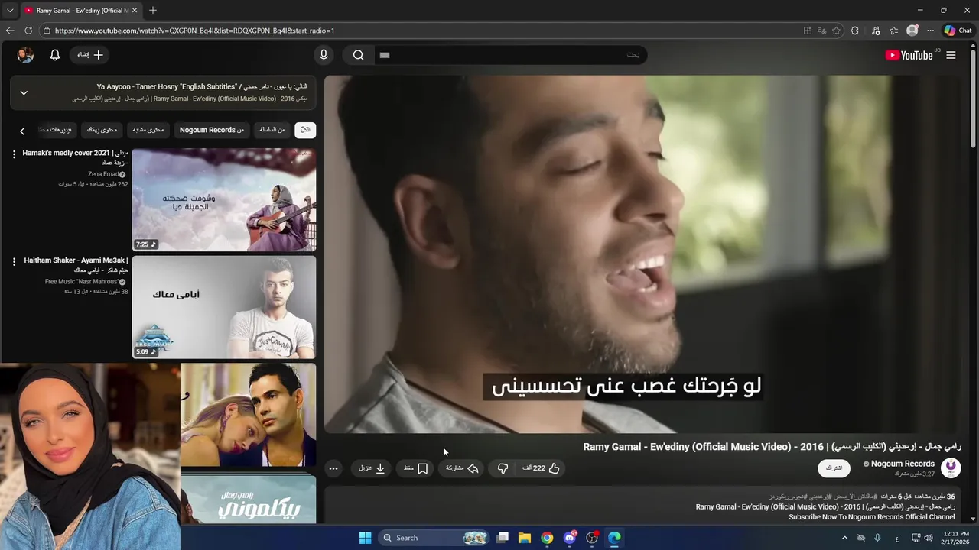The image size is (979, 550).
Task: Click the video player to pause
Action: click(x=642, y=254)
